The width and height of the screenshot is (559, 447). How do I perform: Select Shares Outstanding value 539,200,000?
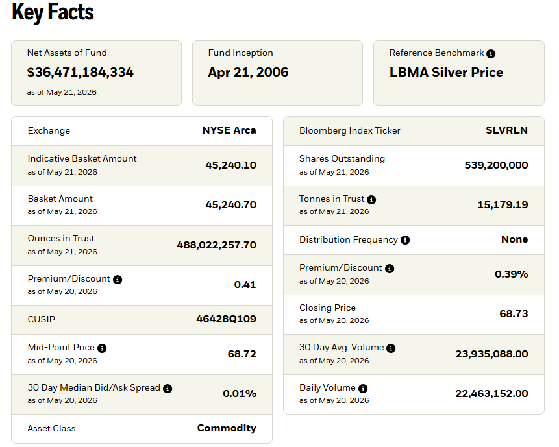click(x=496, y=165)
